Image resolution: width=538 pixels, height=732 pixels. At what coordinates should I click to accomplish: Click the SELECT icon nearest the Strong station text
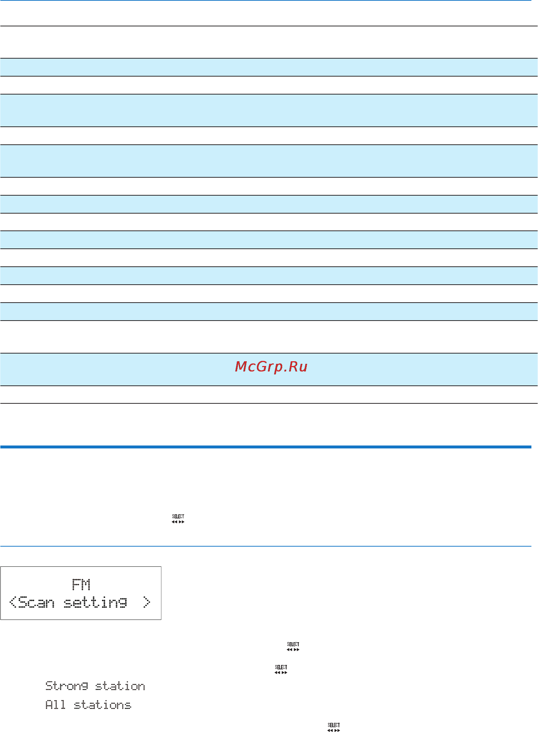[281, 670]
